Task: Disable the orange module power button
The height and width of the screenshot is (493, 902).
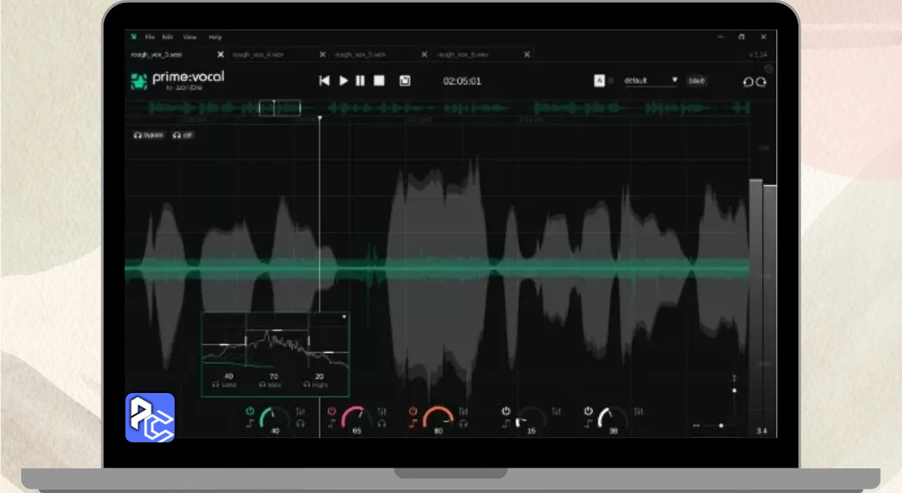Action: [x=413, y=411]
